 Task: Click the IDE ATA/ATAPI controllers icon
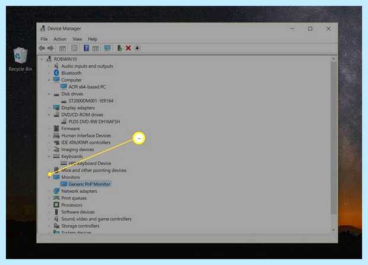[x=56, y=143]
